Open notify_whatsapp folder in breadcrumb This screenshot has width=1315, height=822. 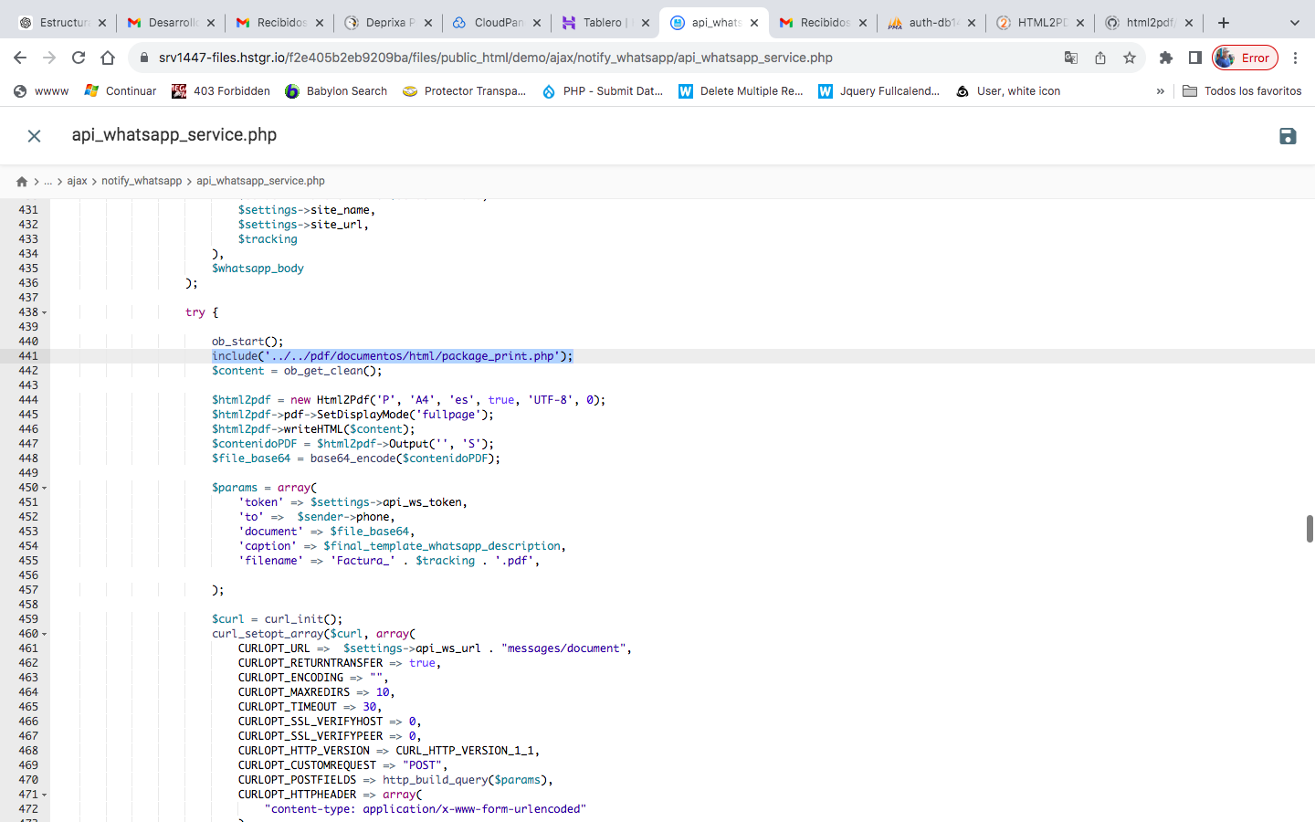point(142,181)
